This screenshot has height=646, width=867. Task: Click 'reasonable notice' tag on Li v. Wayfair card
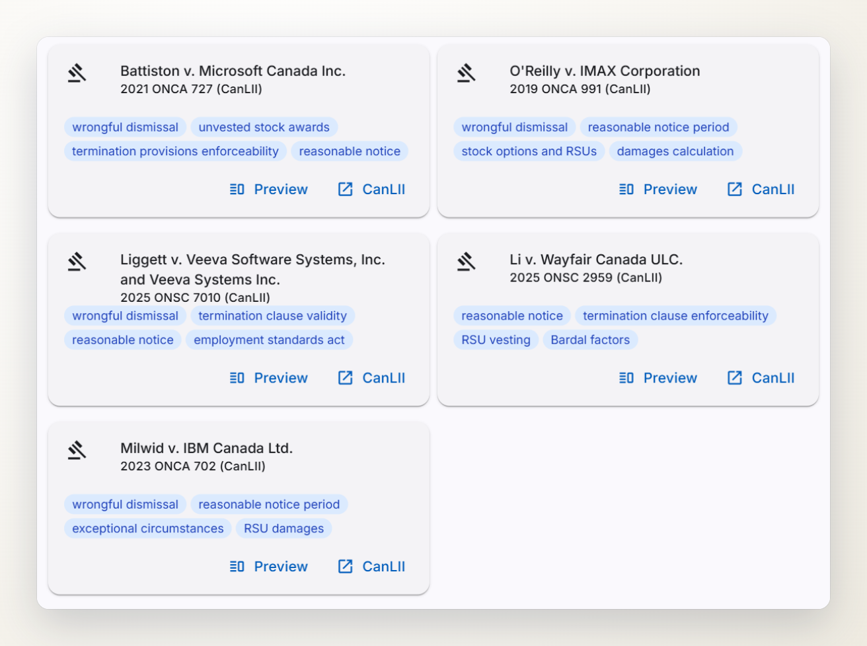tap(512, 316)
